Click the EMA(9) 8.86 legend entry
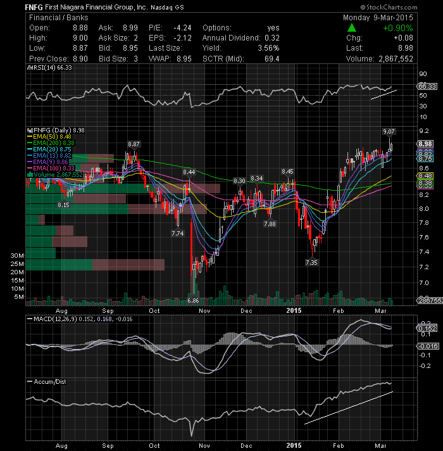This screenshot has width=443, height=451. click(x=51, y=162)
